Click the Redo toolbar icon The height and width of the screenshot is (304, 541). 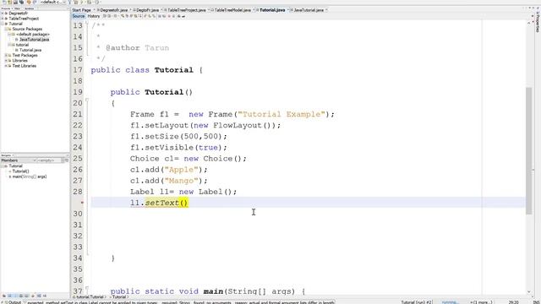tap(35, 2)
